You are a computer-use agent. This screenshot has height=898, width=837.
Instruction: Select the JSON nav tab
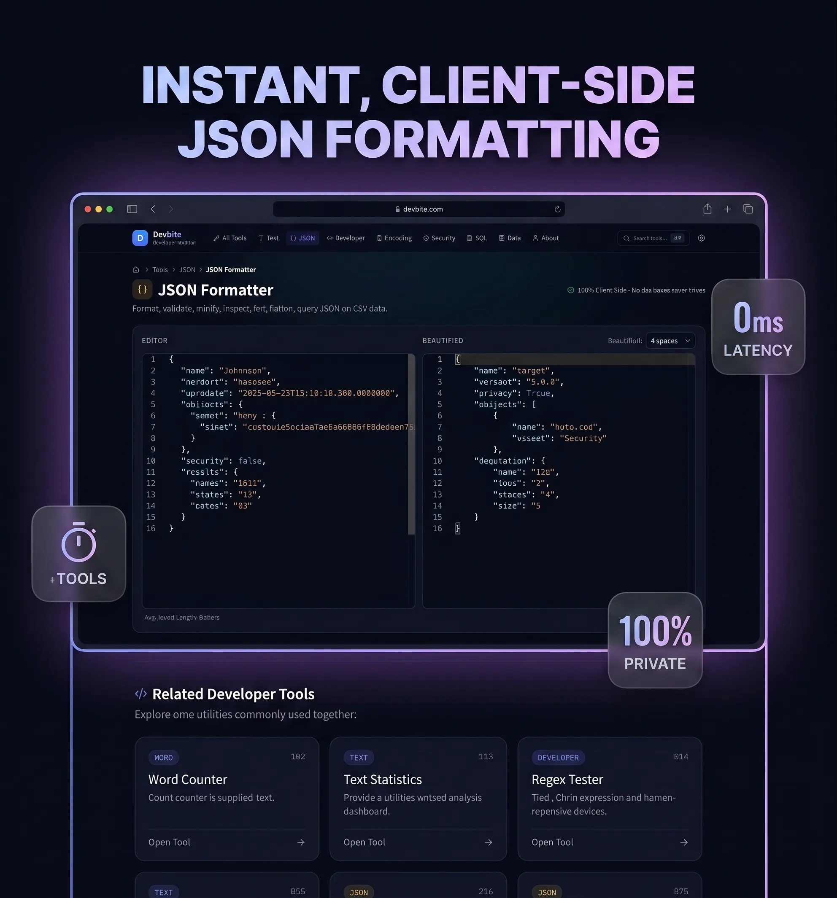(x=302, y=238)
